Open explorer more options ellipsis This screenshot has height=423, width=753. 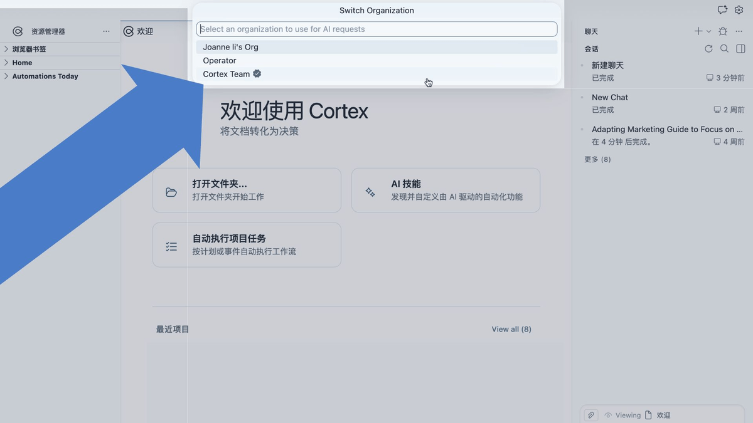(106, 31)
